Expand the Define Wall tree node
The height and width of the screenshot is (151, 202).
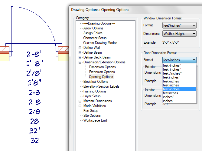pos(80,48)
